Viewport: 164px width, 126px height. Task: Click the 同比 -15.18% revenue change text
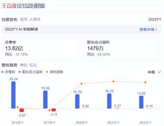coord(16,54)
